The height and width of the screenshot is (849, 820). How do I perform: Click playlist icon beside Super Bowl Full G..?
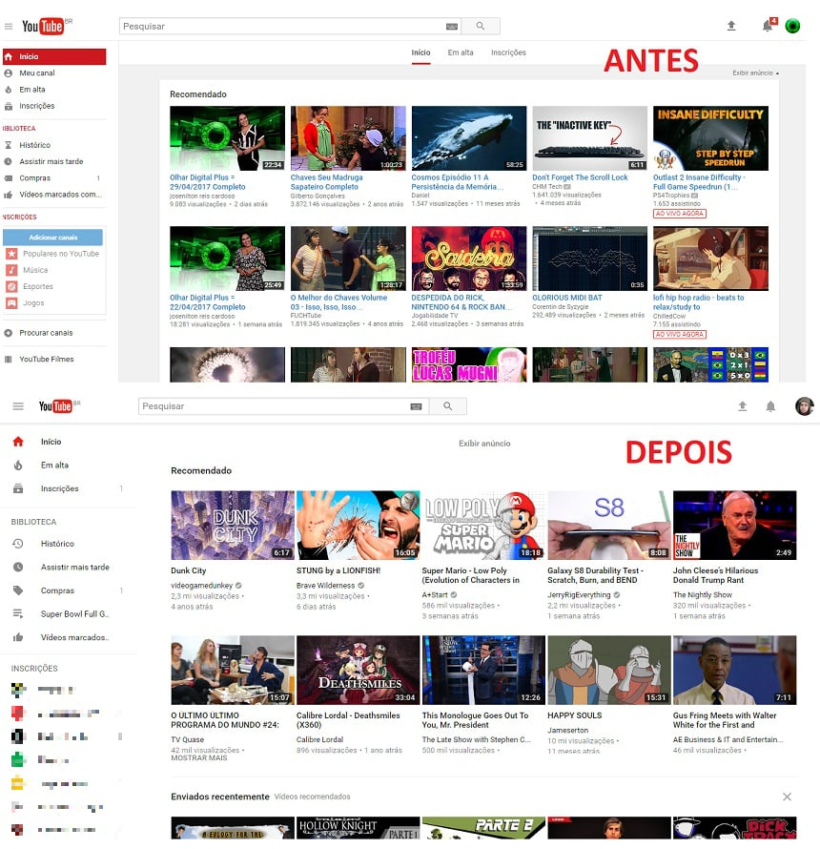click(18, 613)
